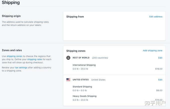Select the International Shipping rate

(84, 65)
